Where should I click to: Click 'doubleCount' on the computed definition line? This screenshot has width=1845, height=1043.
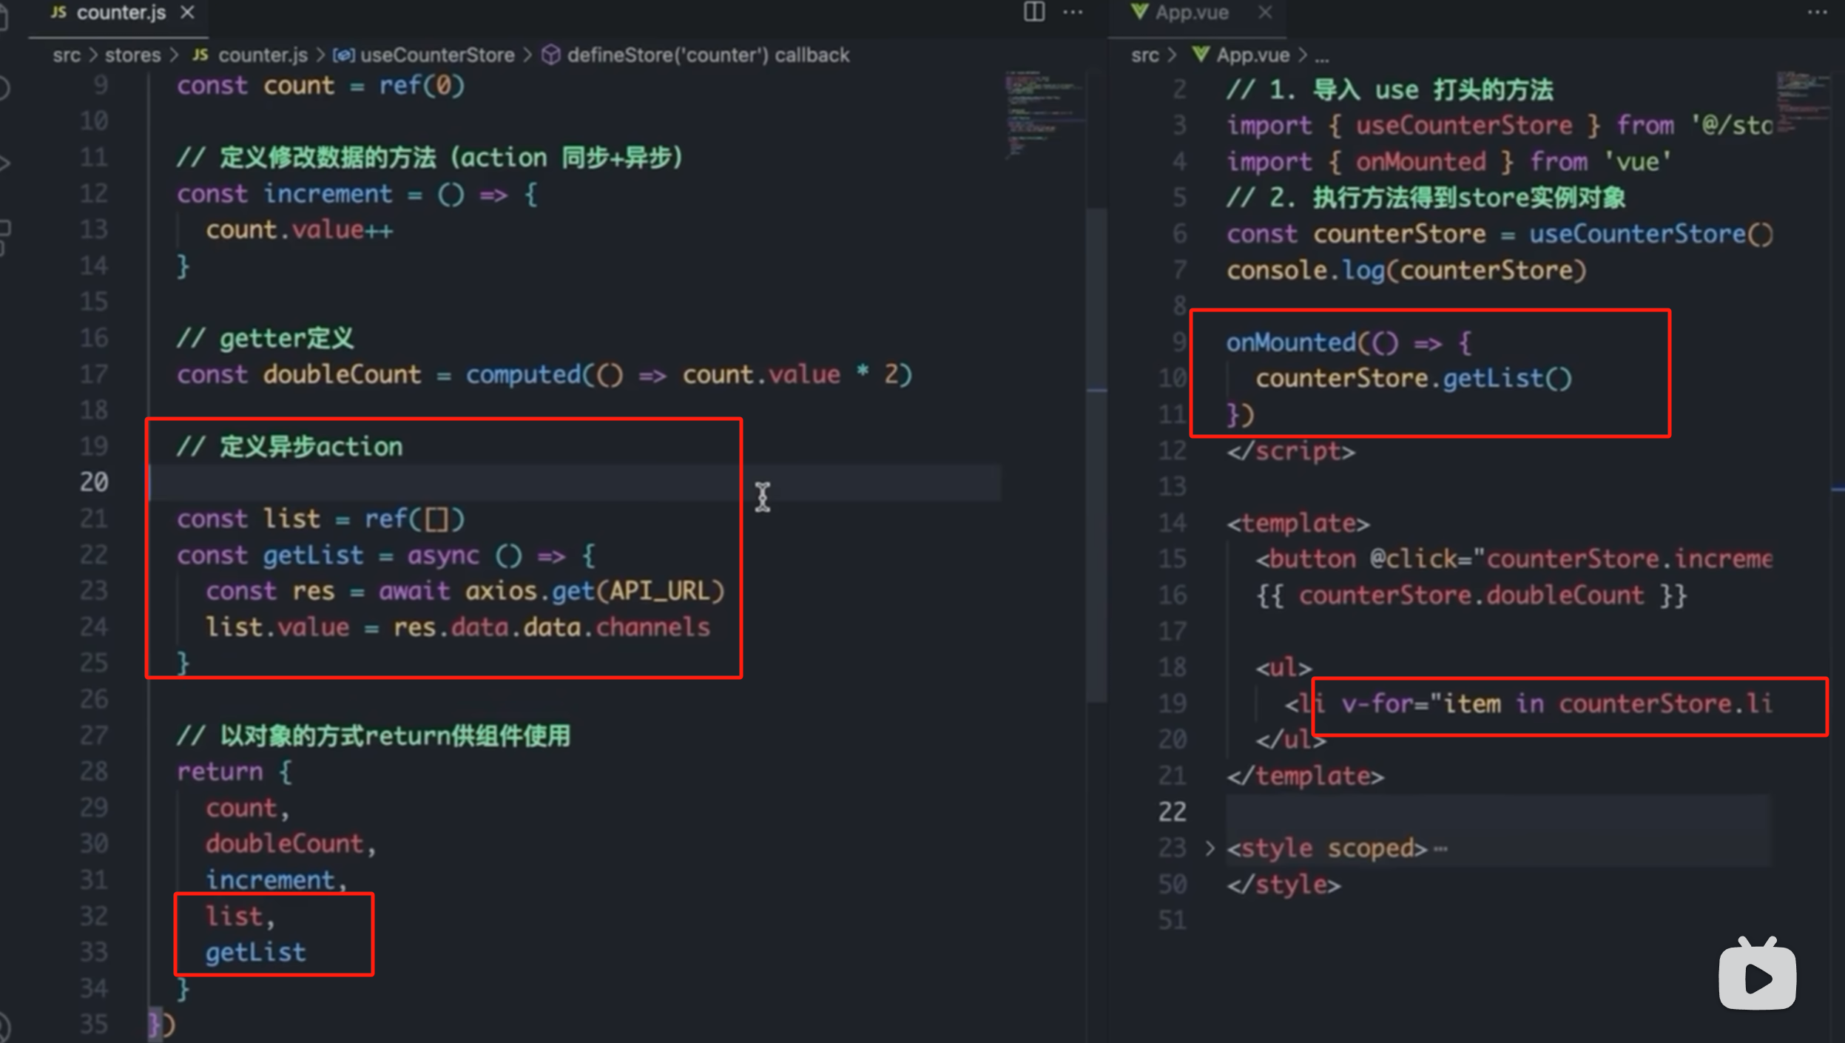click(x=342, y=374)
